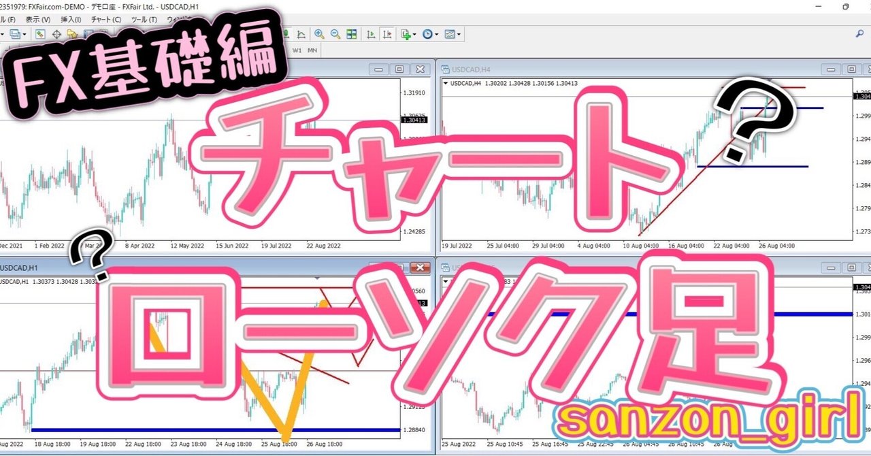Enable Auto Scroll on the chart
Screen dimensions: 871x456
(x=372, y=34)
